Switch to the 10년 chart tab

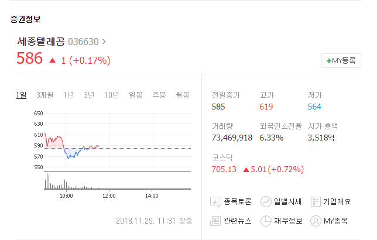tap(112, 95)
